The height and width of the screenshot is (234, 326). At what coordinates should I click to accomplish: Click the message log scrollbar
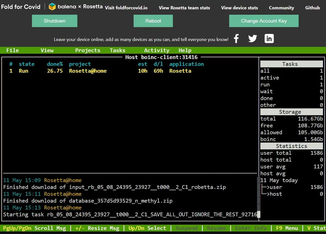pos(258,198)
